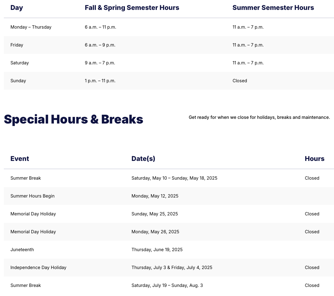
Task: Click Saturday, May 10 – Sunday, May 18 date
Action: click(x=174, y=178)
